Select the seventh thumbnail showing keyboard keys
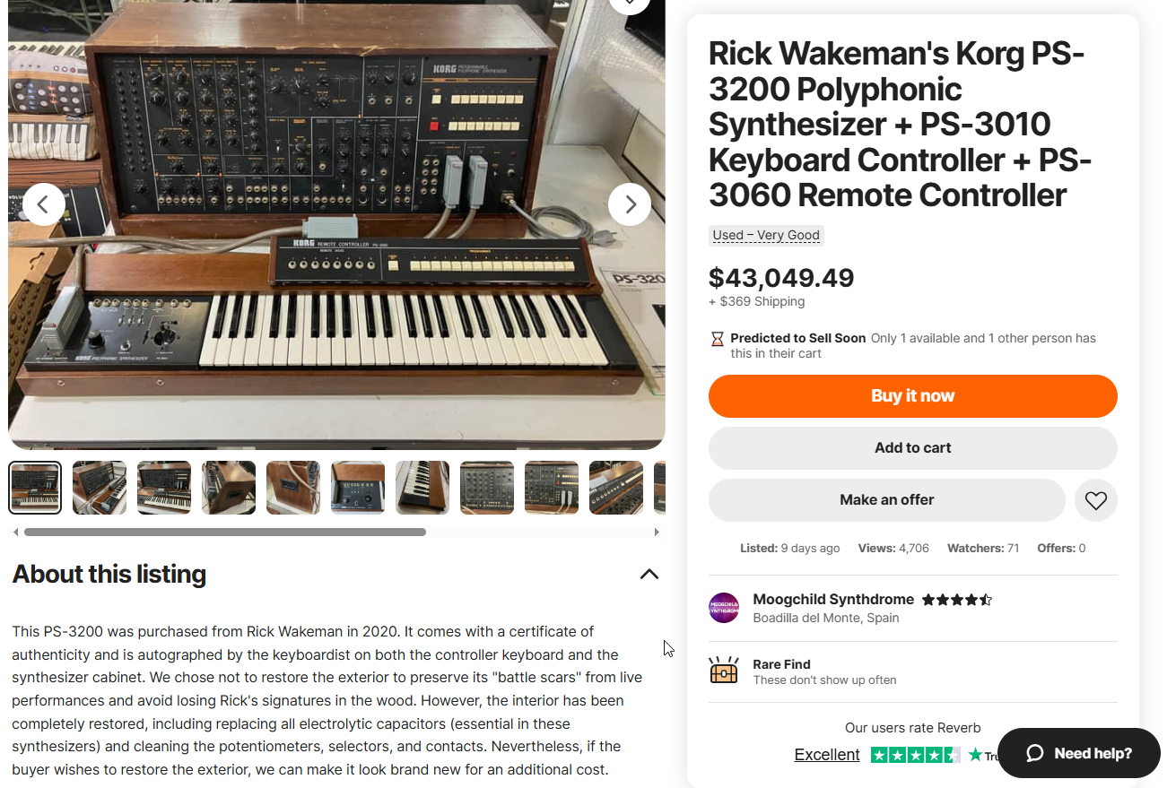 click(422, 488)
